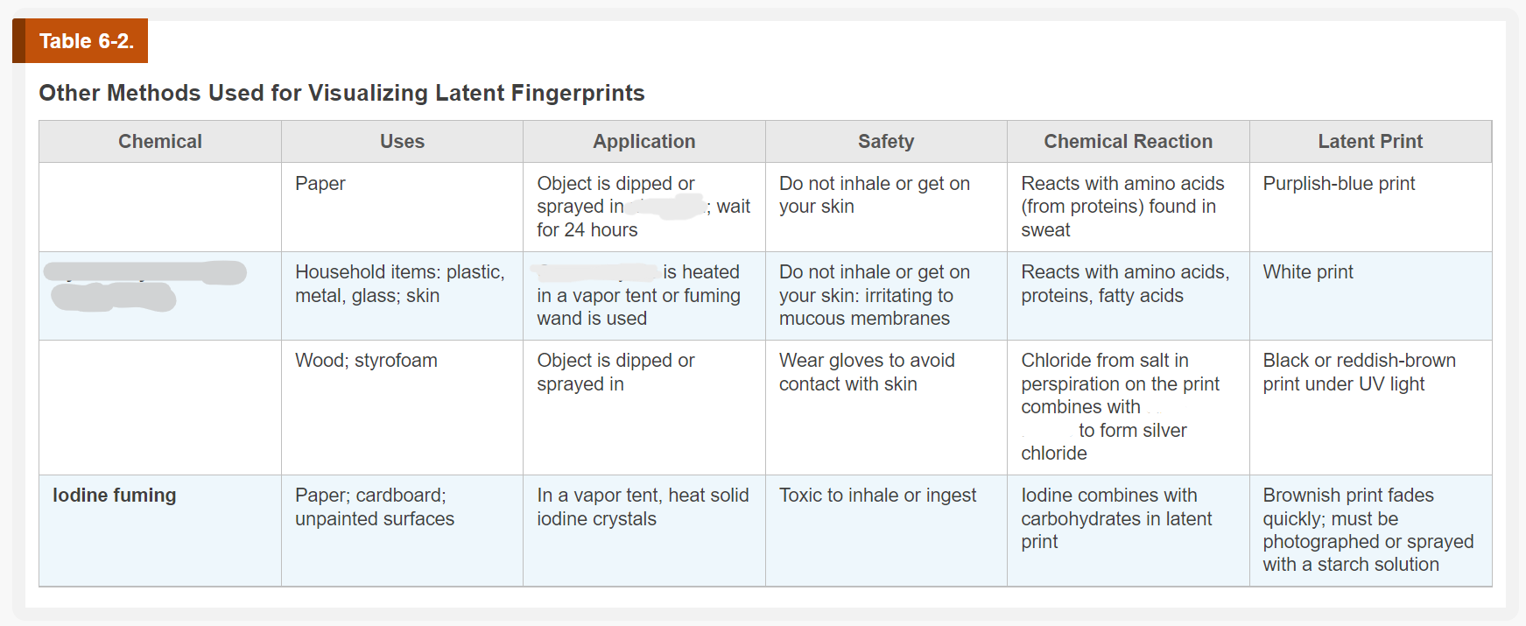1526x626 pixels.
Task: Select the Application column header
Action: tap(643, 142)
